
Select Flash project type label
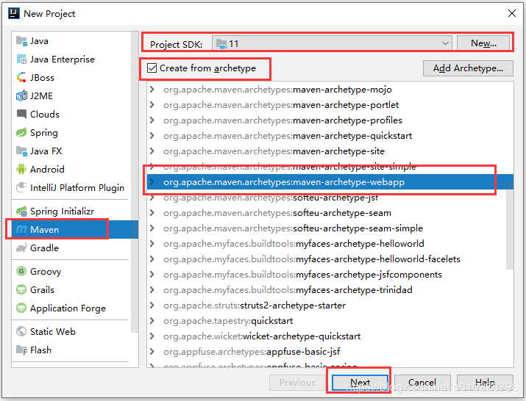pos(40,350)
